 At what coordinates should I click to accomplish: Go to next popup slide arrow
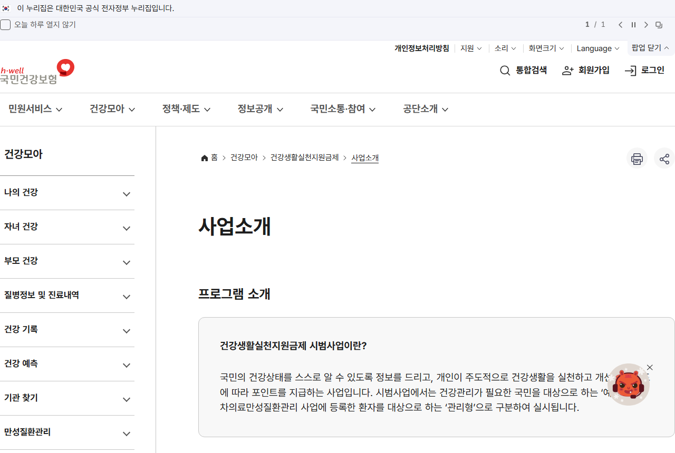(646, 25)
